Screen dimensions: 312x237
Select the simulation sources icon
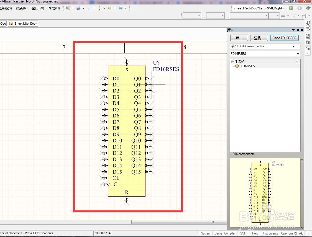pos(110,8)
